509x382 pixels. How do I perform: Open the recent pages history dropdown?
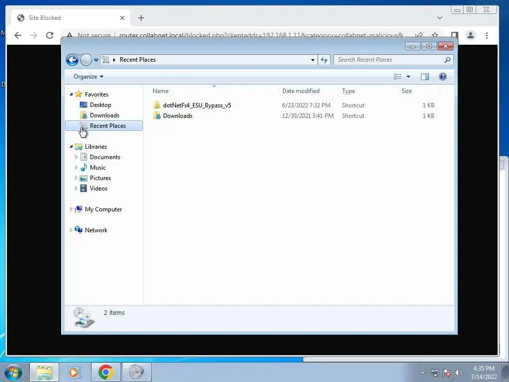point(96,60)
